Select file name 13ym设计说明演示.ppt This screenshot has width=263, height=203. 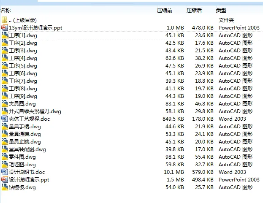click(x=35, y=28)
